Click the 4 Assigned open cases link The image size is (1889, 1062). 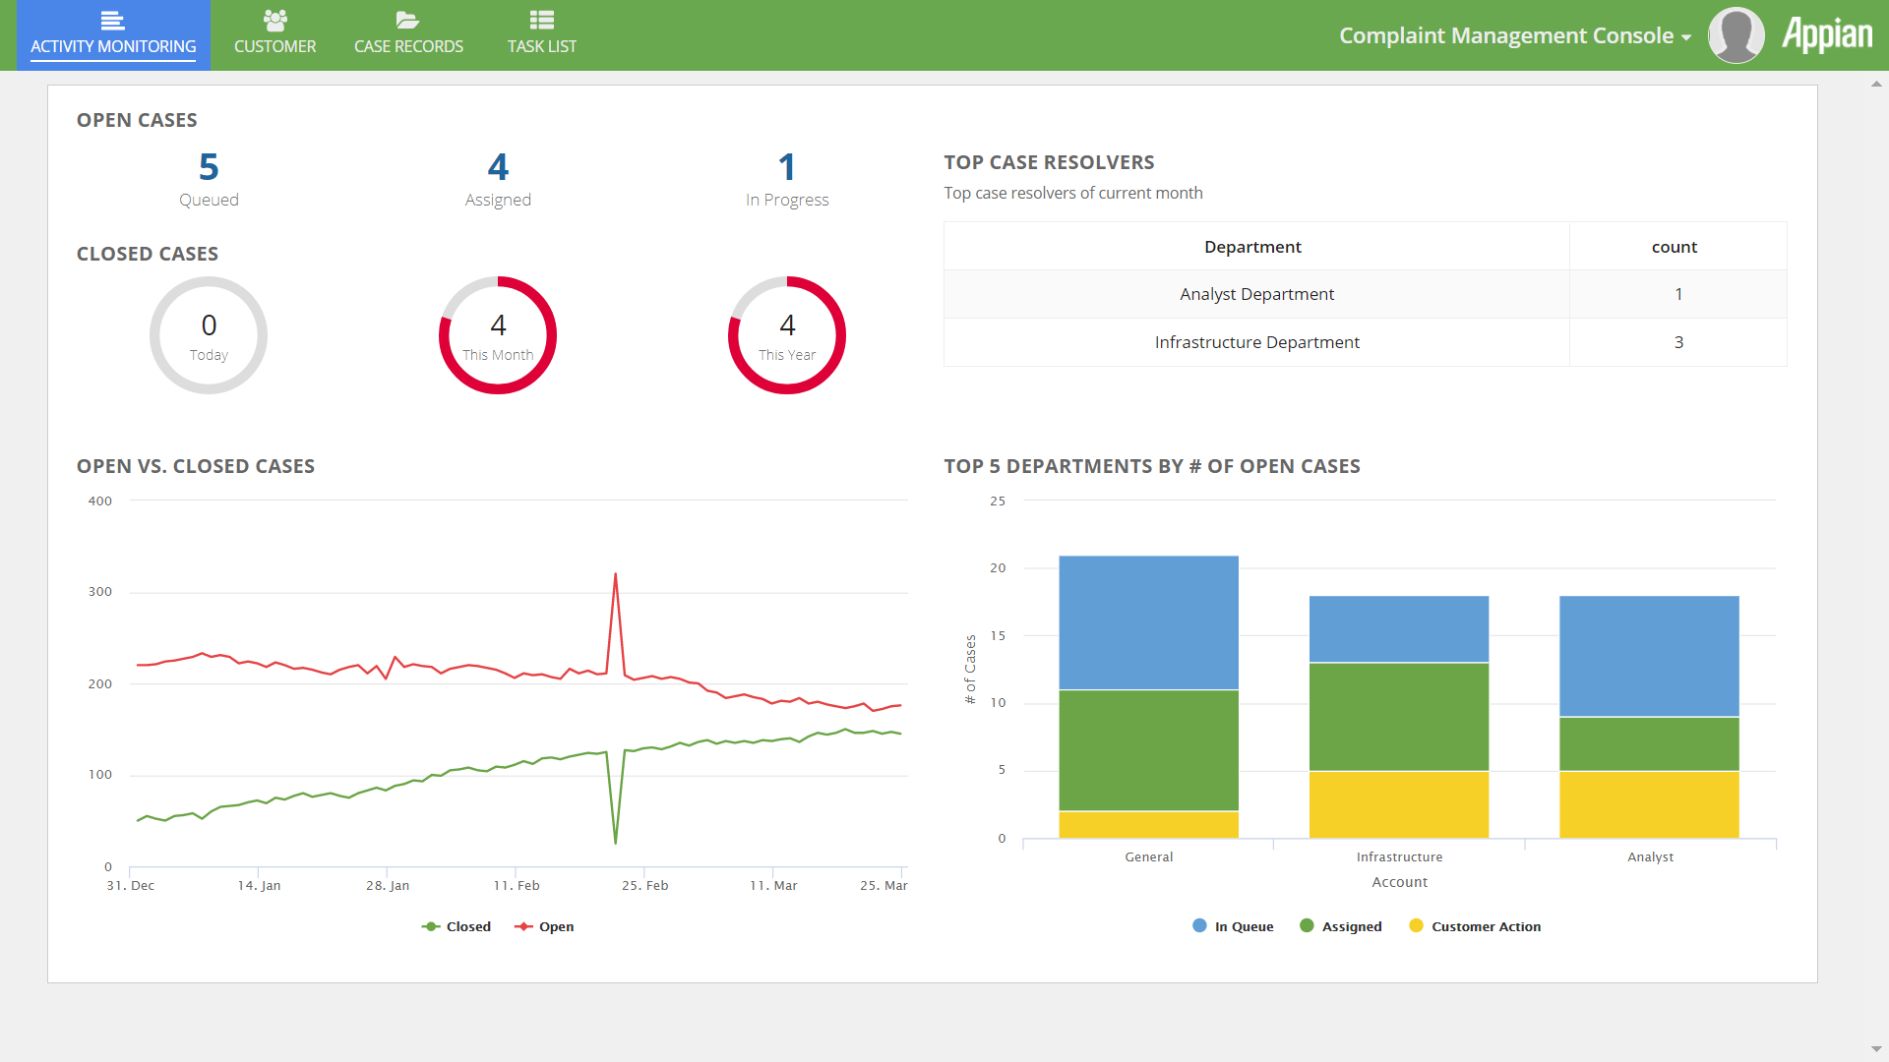coord(498,168)
